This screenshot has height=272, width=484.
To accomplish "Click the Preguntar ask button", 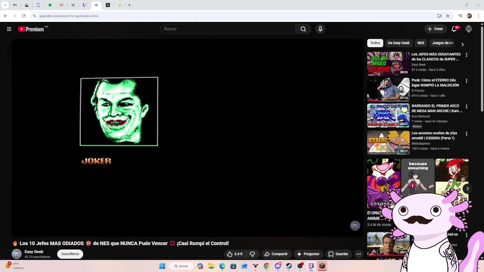I will (309, 254).
